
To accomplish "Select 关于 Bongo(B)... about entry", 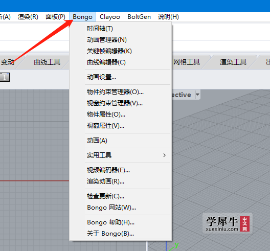I will (121, 234).
